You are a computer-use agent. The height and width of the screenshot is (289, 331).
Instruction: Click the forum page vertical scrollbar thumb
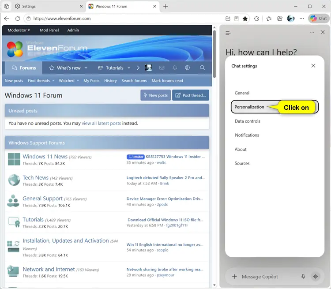click(x=214, y=54)
